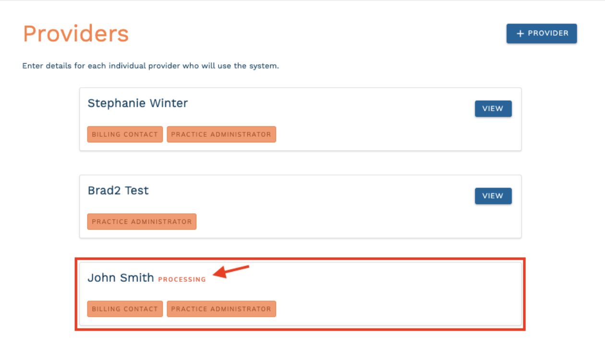Click the Providers page heading
Screen dimensions: 605x347
click(76, 34)
